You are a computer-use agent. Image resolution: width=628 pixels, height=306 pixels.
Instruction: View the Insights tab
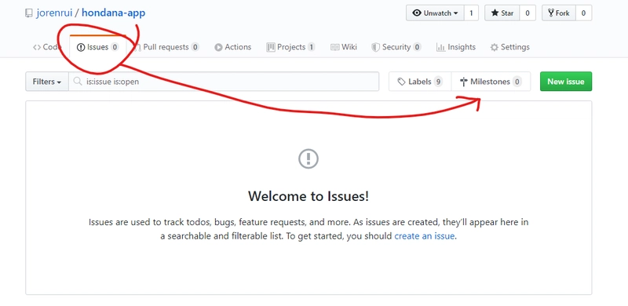[456, 47]
